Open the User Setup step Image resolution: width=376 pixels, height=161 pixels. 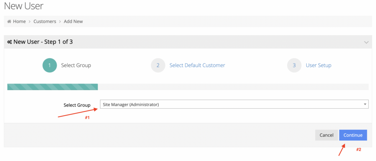coord(318,65)
